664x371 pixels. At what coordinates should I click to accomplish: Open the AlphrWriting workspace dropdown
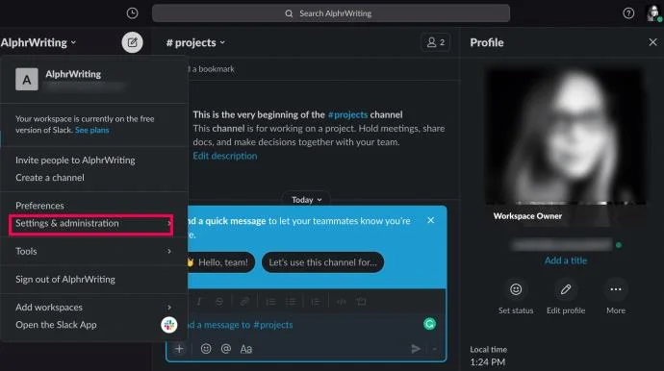click(x=38, y=42)
